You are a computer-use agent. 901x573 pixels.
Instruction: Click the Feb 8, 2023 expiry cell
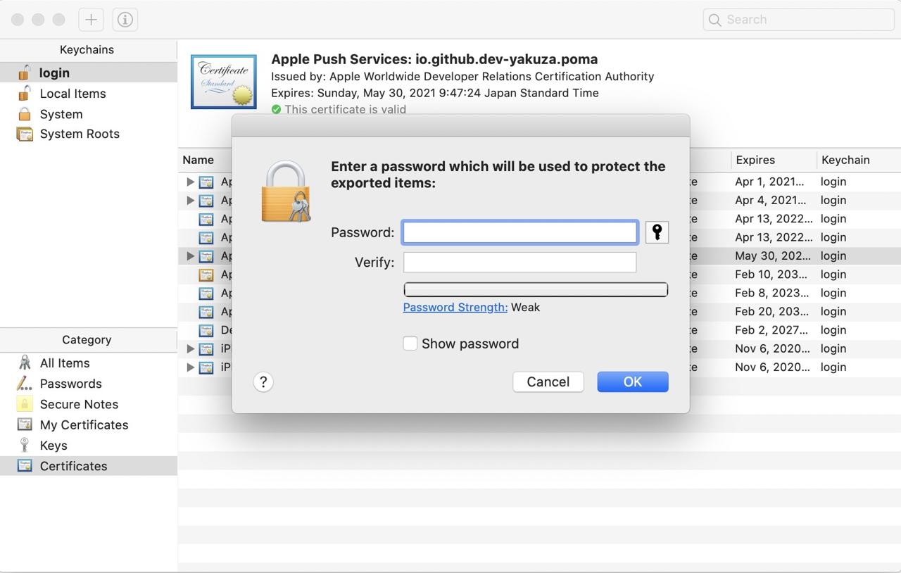(x=772, y=293)
